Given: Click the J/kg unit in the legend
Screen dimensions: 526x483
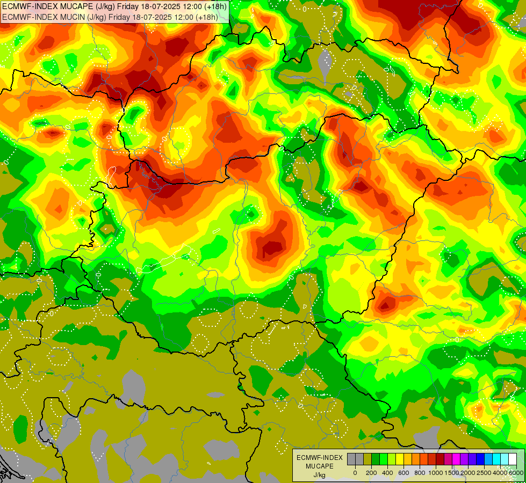Looking at the screenshot, I should point(320,475).
